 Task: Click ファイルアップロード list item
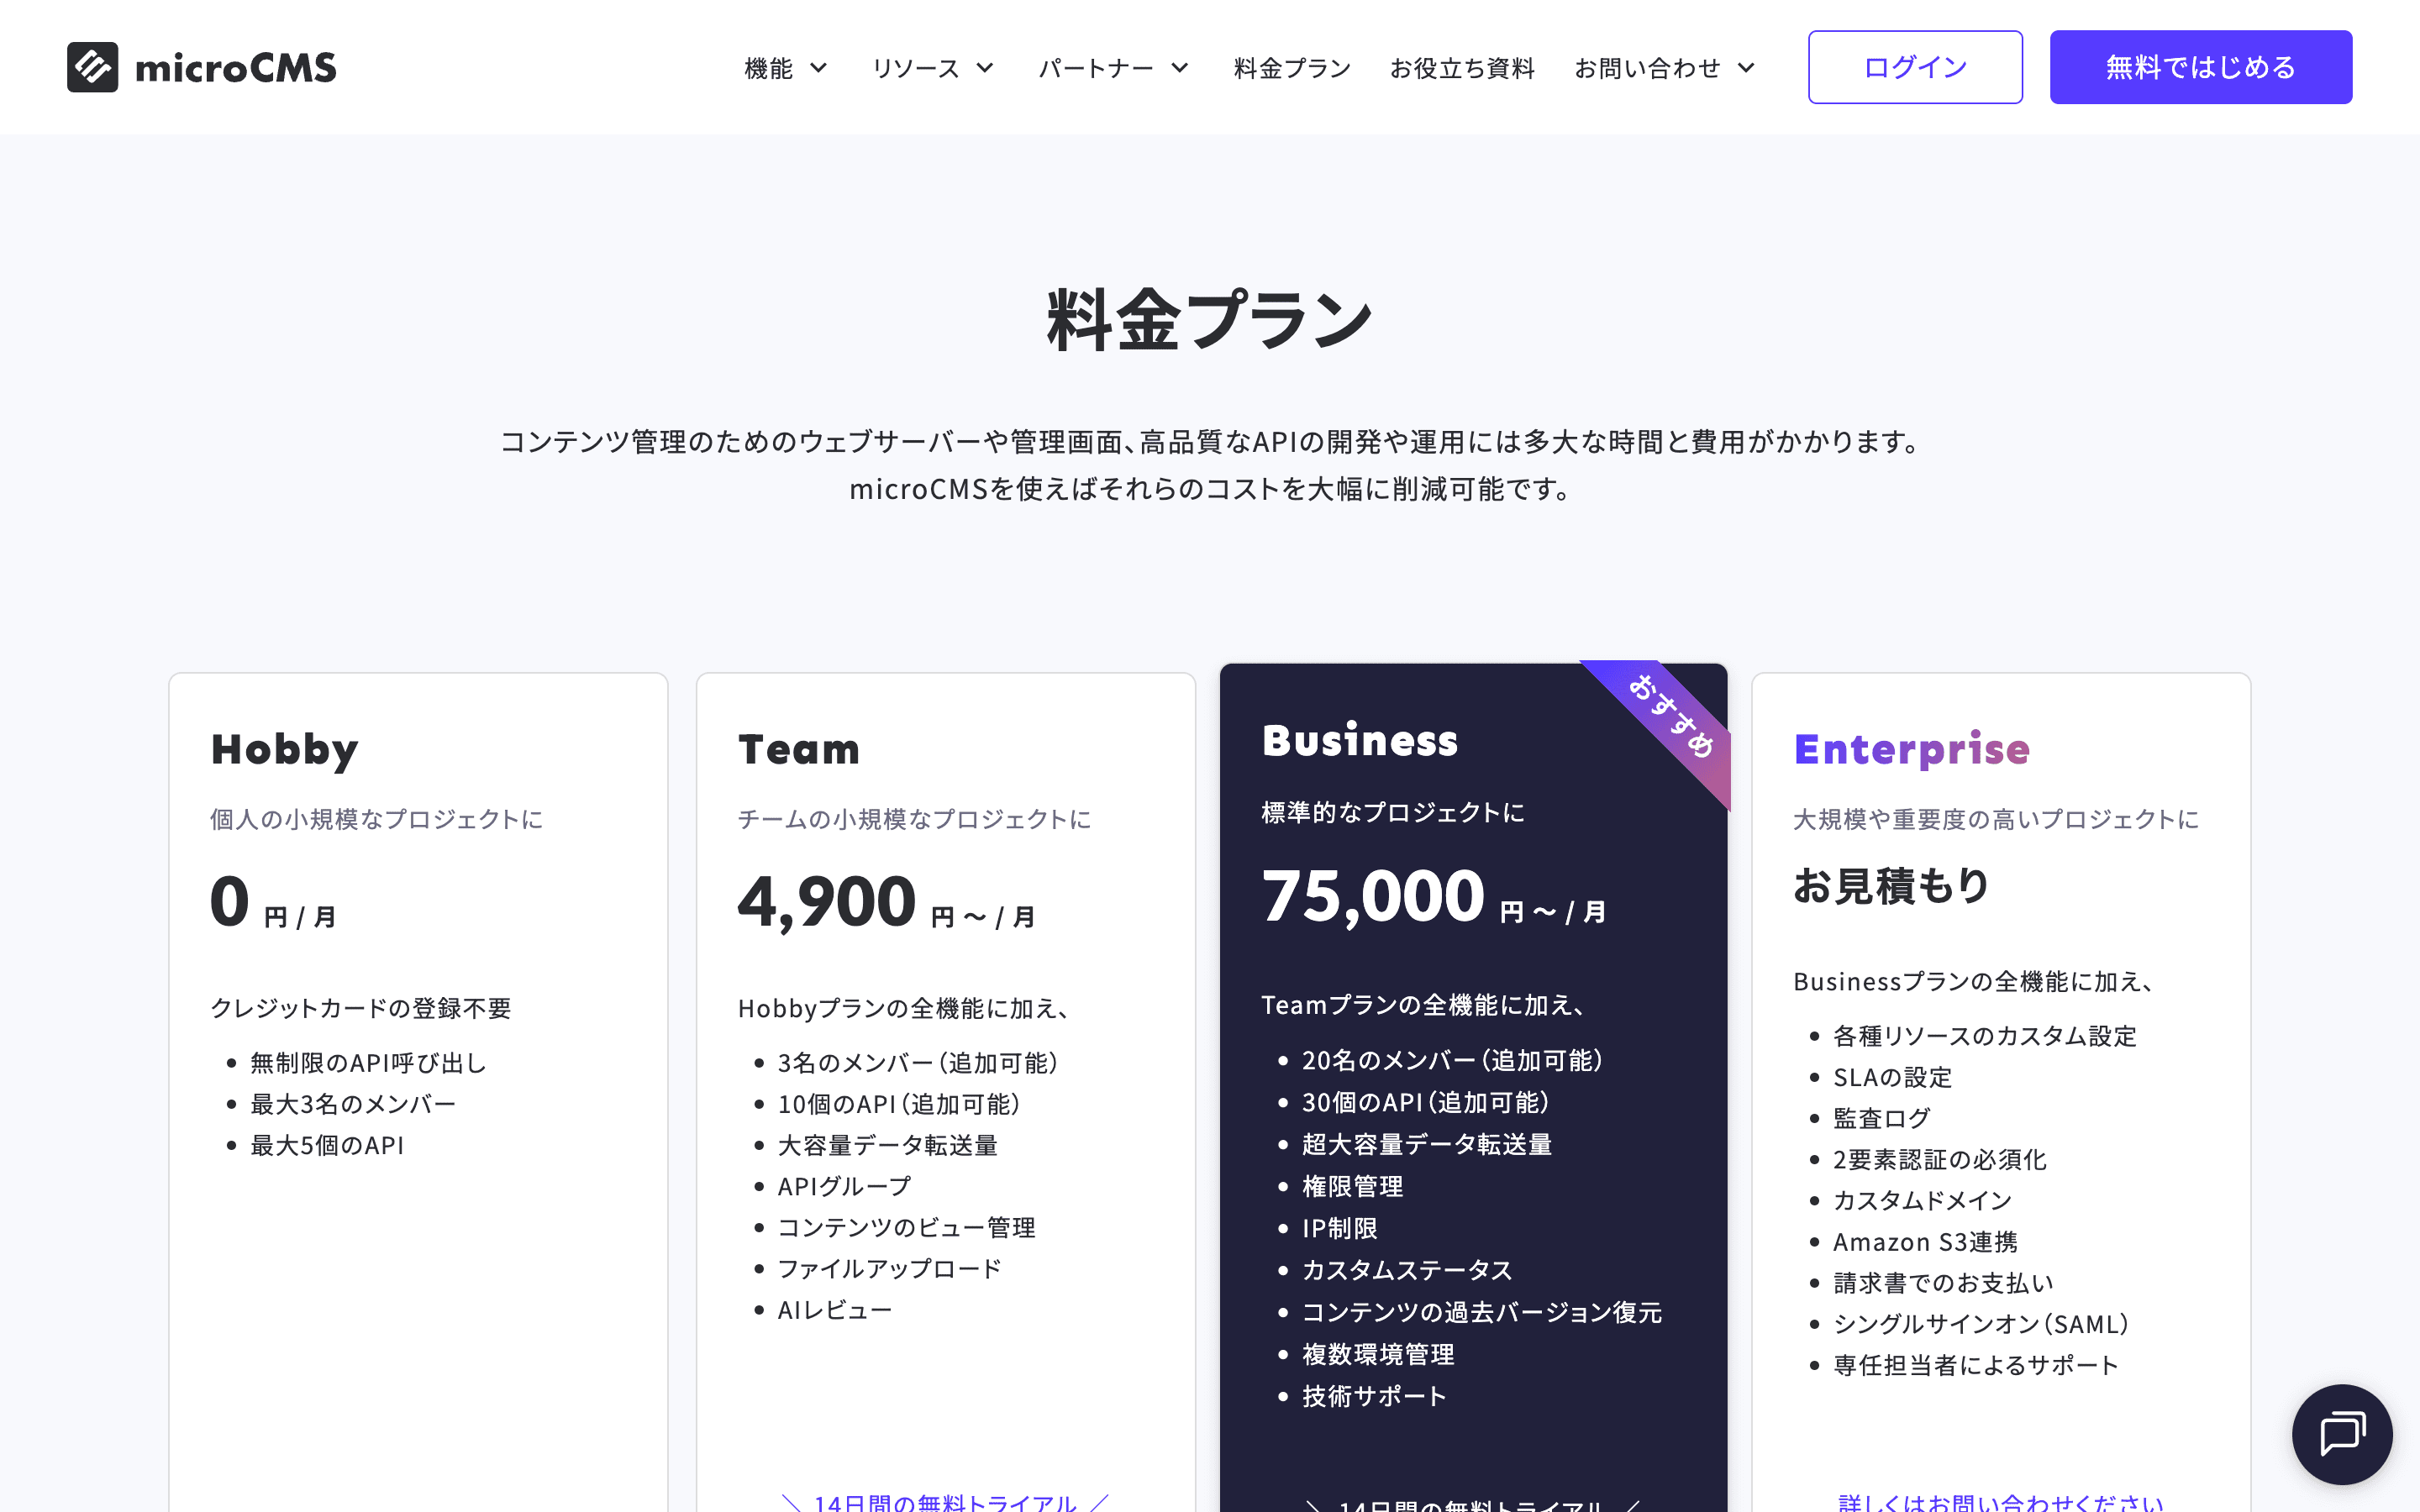(x=890, y=1269)
